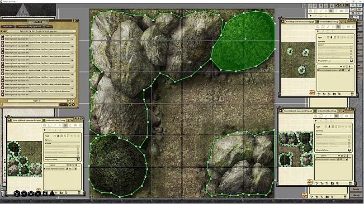364x204 pixels.
Task: Open the Assets sidebar button
Action: pyautogui.click(x=356, y=189)
